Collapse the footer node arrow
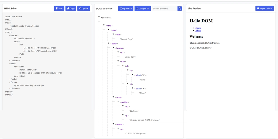278x139 pixels. [x=113, y=124]
